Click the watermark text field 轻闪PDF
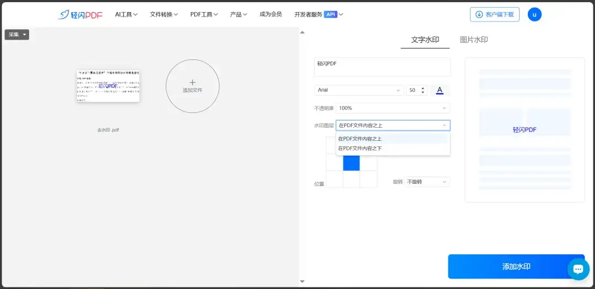The image size is (595, 289). [x=382, y=67]
